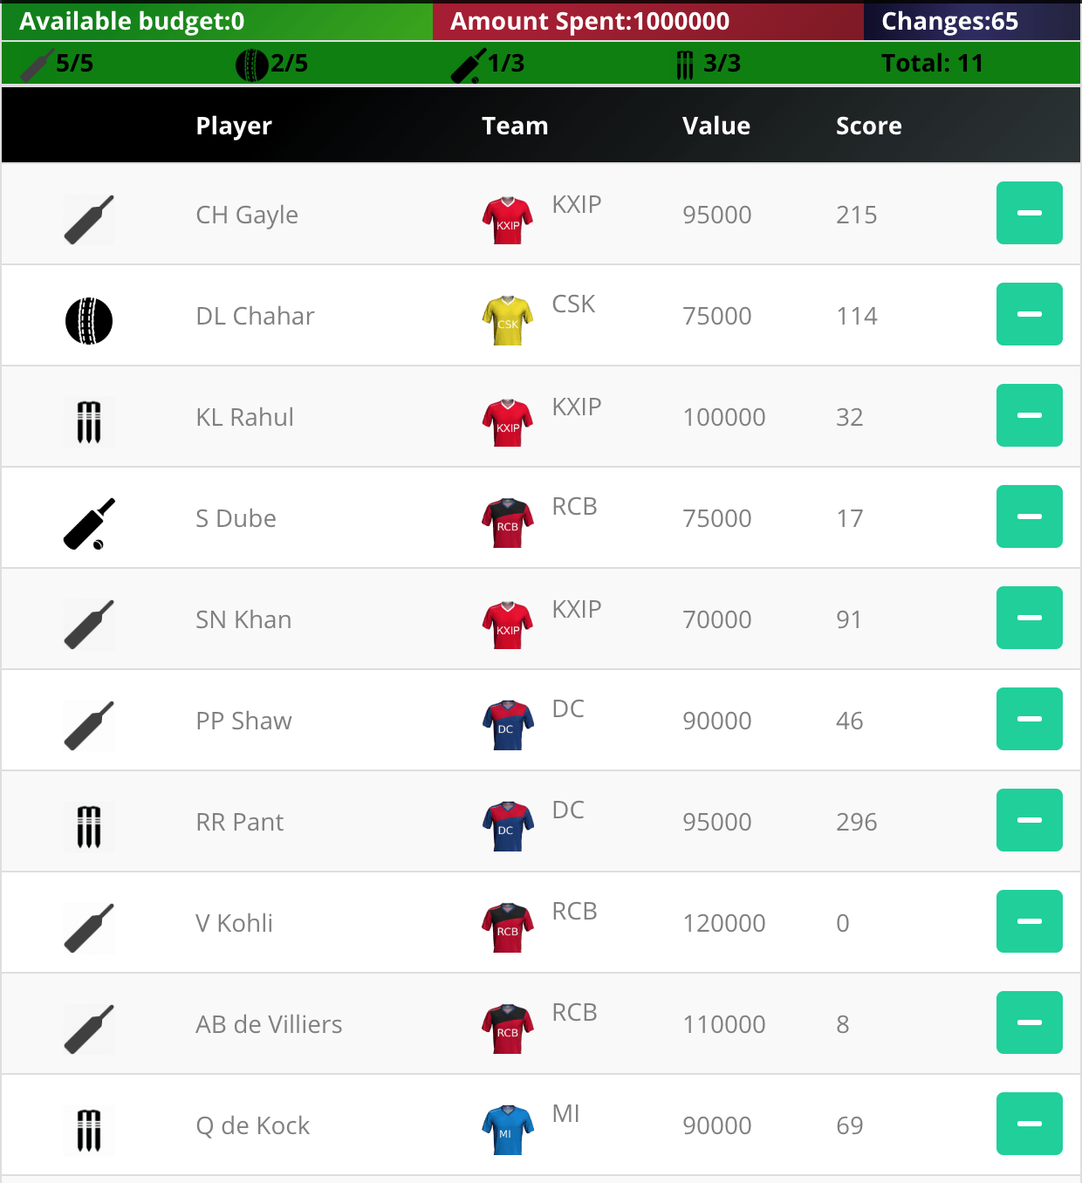Click the CSK yellow jersey icon
This screenshot has height=1183, width=1082.
pyautogui.click(x=508, y=321)
